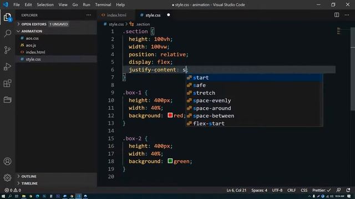The image size is (355, 199).
Task: Click the VS Code logo in title bar
Action: click(x=6, y=4)
